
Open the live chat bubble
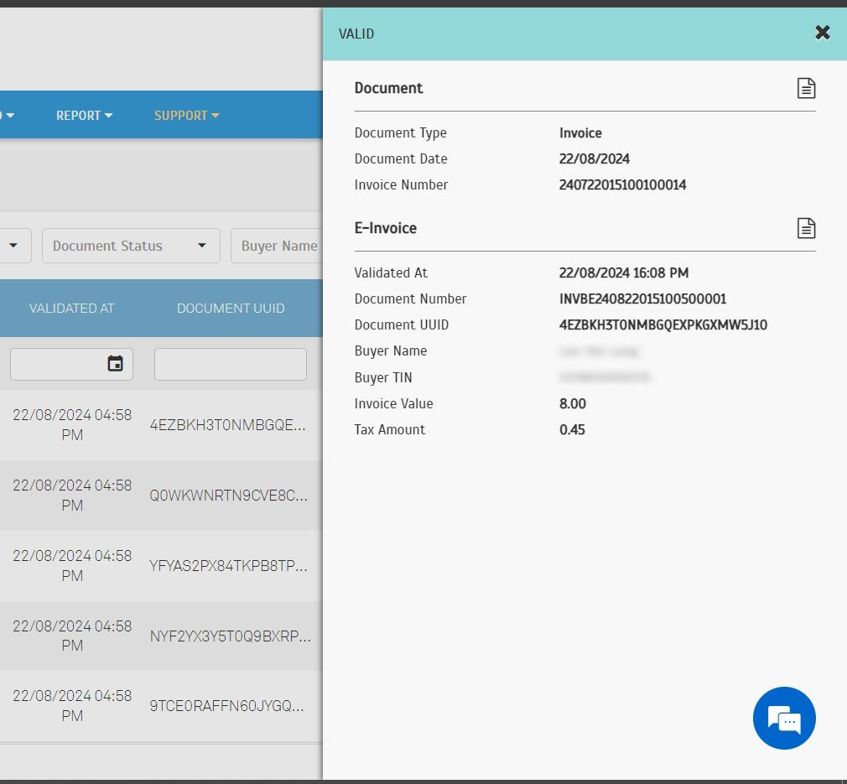[784, 719]
